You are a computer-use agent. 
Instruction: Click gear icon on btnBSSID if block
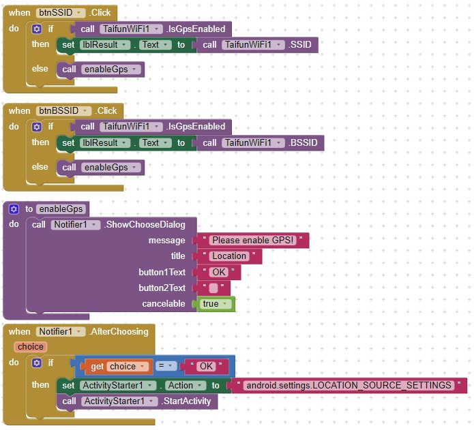pyautogui.click(x=37, y=127)
